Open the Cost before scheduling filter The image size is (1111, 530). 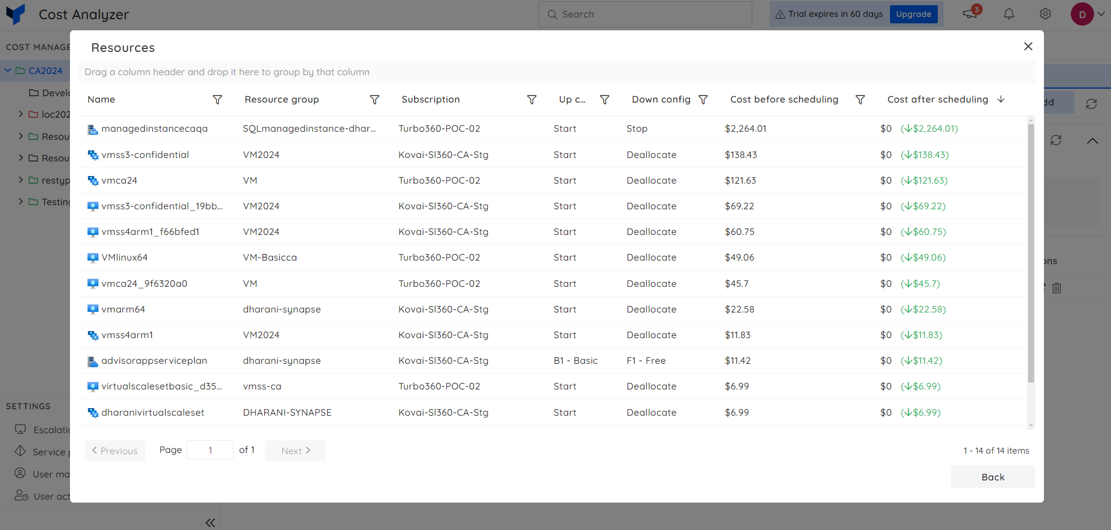point(860,100)
